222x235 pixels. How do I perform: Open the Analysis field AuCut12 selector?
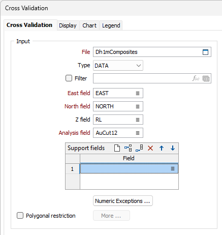[x=138, y=133]
